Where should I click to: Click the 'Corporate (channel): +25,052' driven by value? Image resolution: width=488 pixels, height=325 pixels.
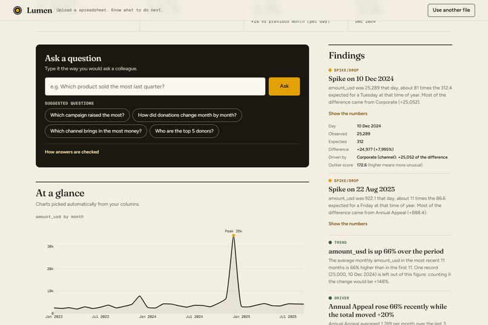tap(402, 157)
